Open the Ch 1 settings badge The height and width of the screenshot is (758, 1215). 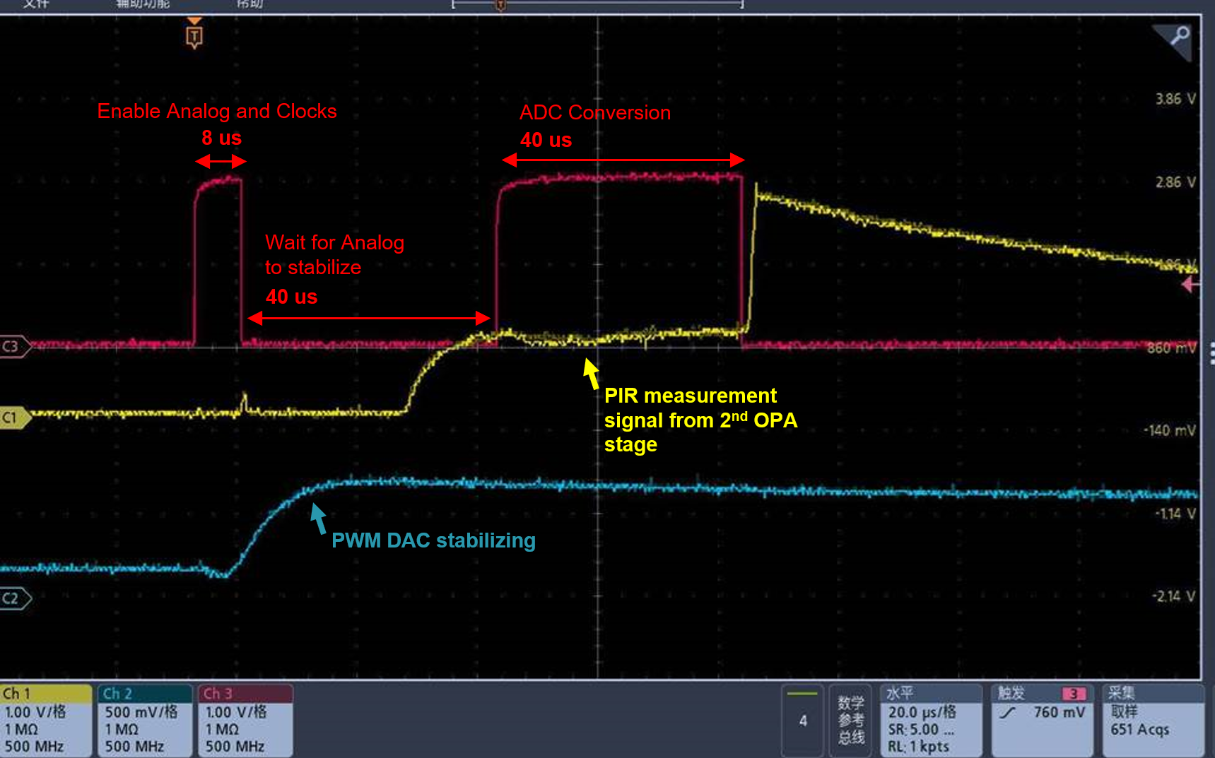46,720
